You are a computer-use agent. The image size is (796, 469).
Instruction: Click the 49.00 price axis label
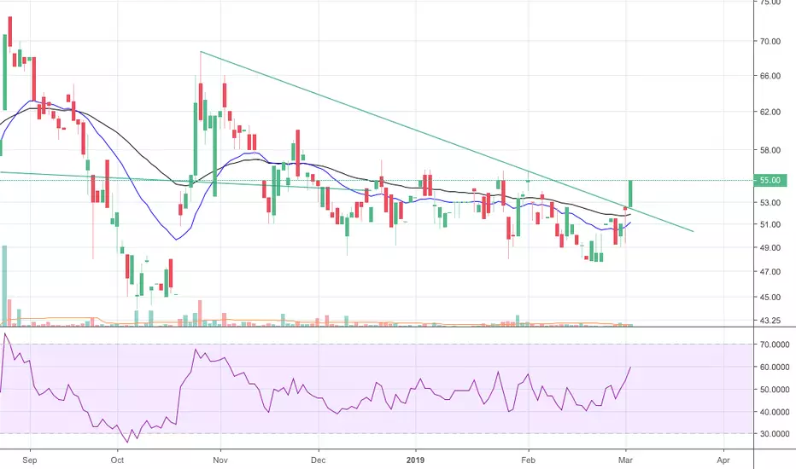[770, 247]
